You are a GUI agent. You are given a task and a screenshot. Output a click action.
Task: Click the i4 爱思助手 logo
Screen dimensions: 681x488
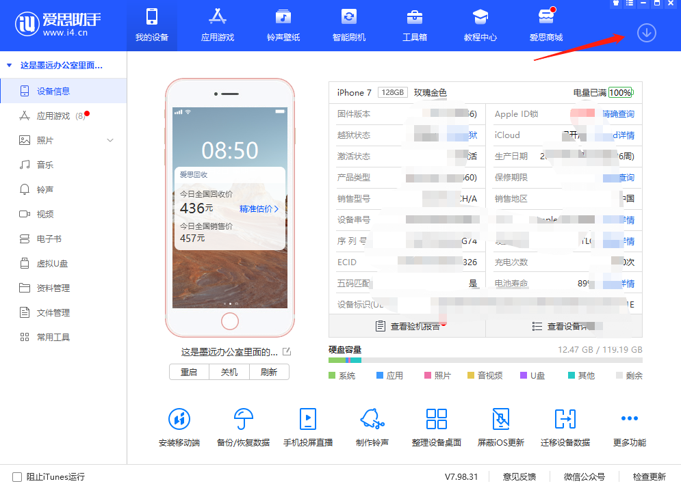point(57,24)
